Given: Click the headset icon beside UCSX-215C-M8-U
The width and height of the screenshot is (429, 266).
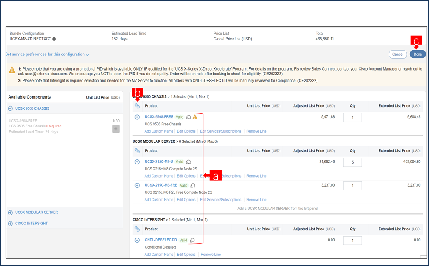Looking at the screenshot, I should pyautogui.click(x=189, y=162).
